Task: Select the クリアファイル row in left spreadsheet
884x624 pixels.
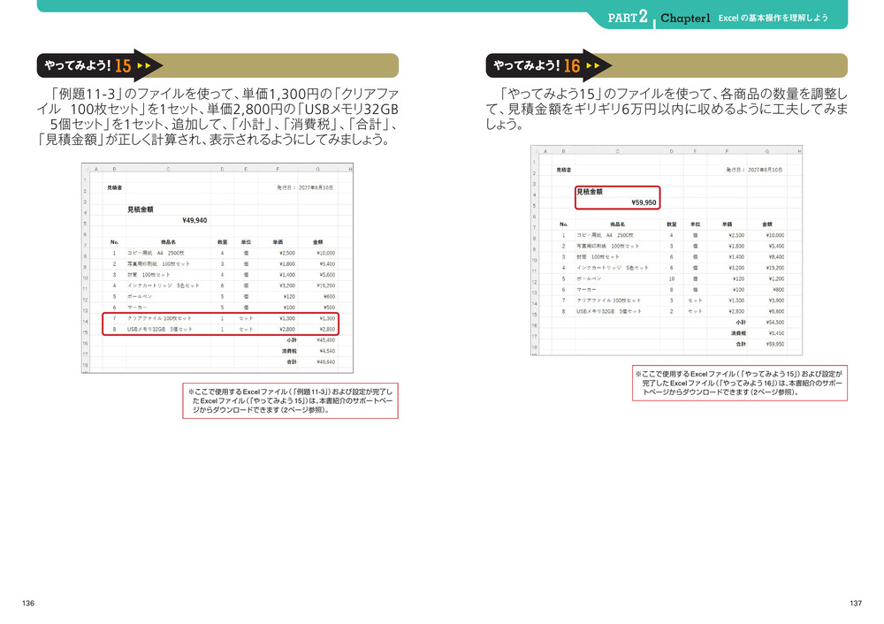Action: point(226,317)
